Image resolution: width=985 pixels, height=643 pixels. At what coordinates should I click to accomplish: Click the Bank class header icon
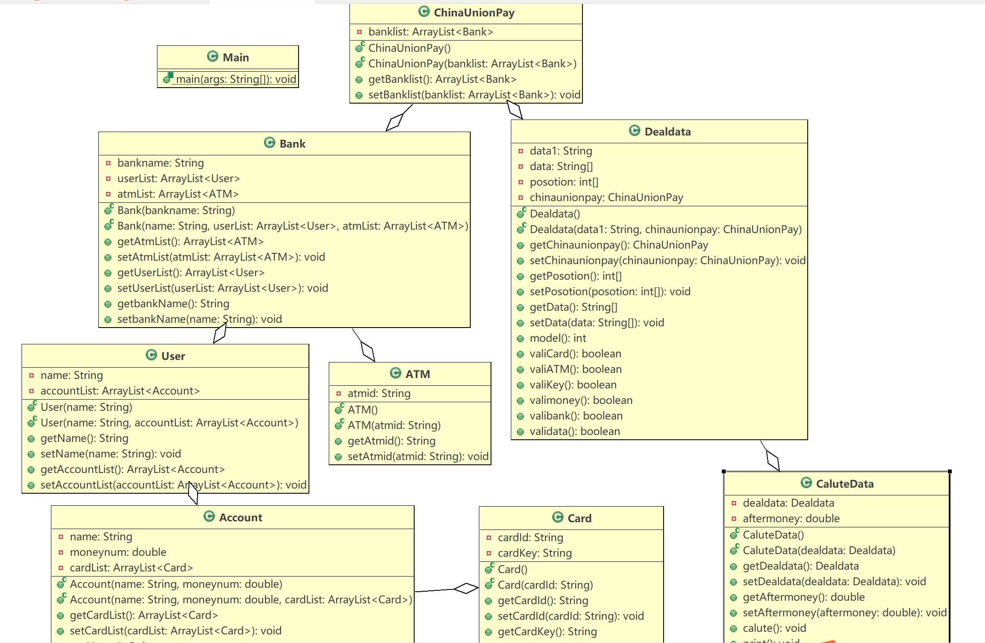click(269, 142)
